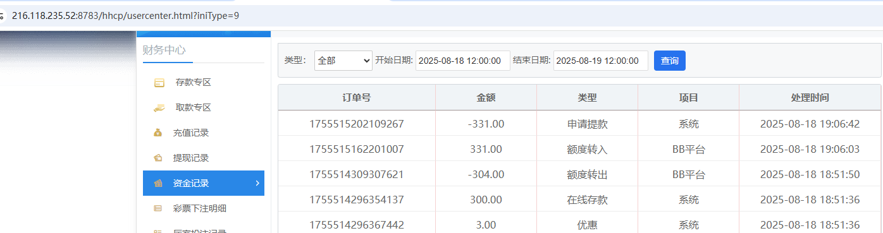883x233 pixels.
Task: Click the 财务中心 sidebar heading
Action: point(164,50)
